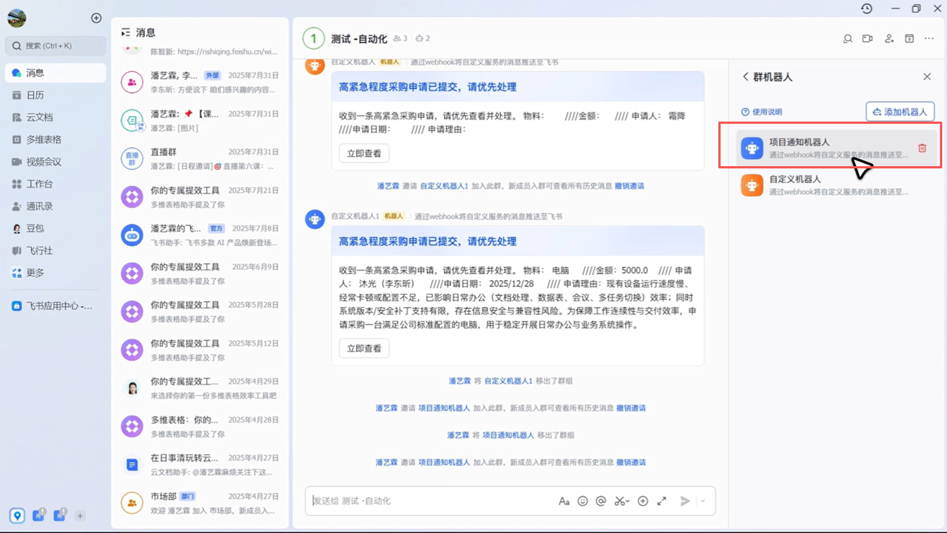
Task: Collapse the message list using the 消息 header icon
Action: click(126, 33)
